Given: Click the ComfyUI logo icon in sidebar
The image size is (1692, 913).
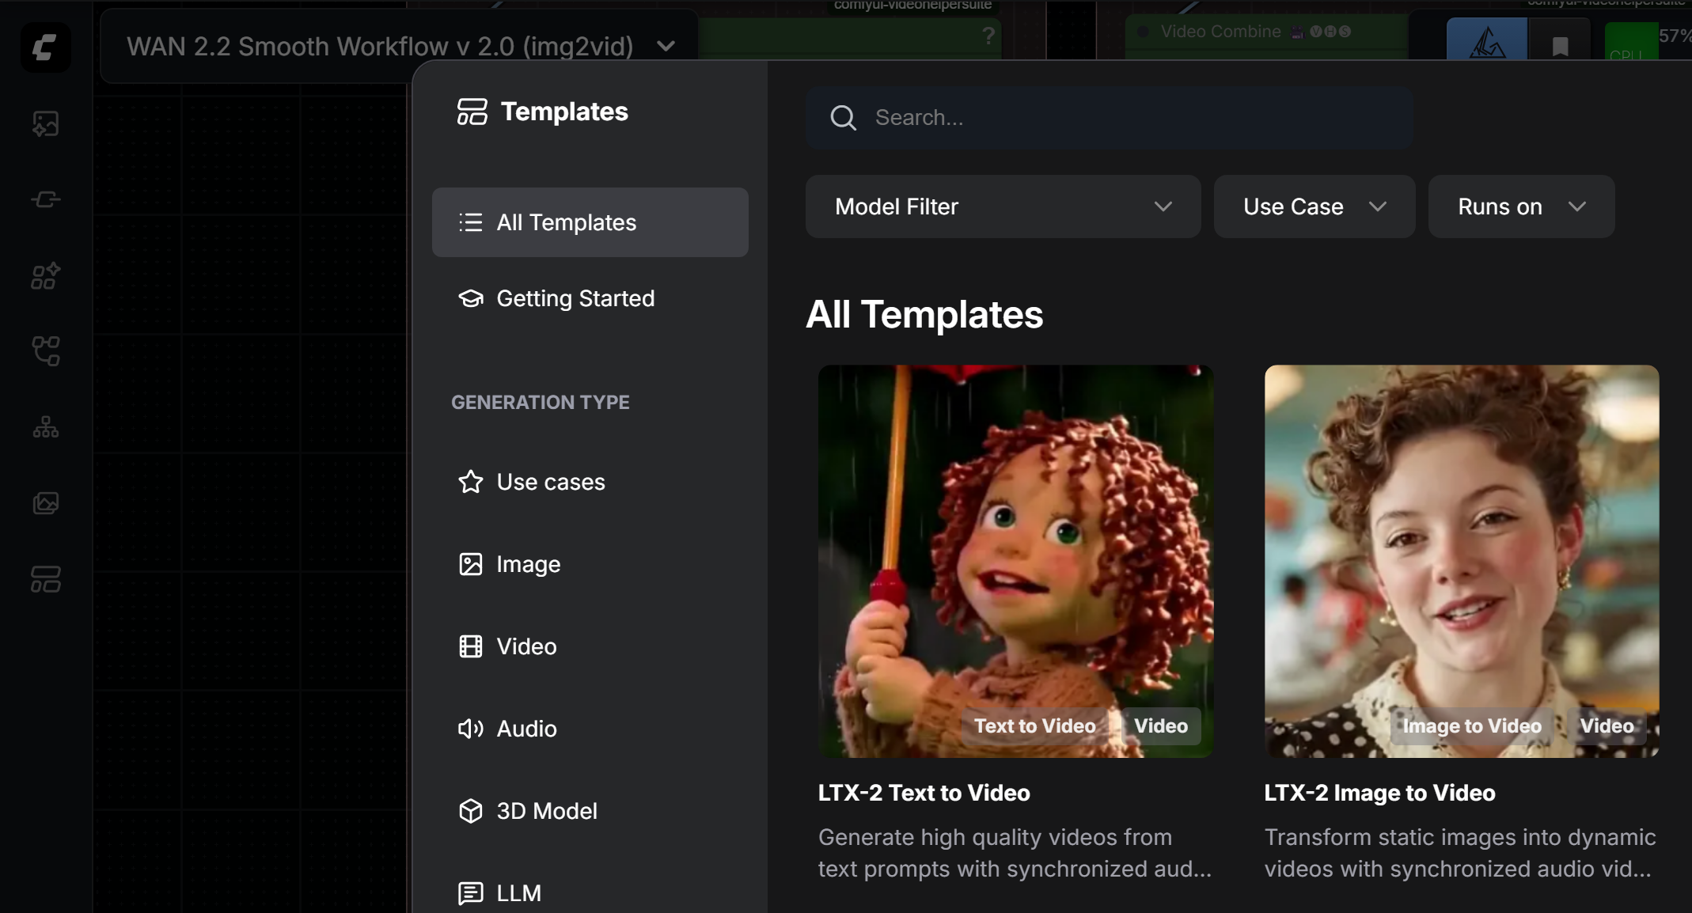Looking at the screenshot, I should coord(45,48).
